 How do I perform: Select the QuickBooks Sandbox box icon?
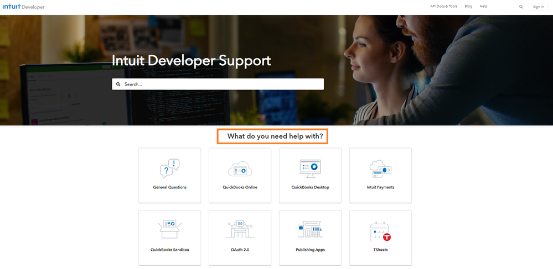click(169, 229)
